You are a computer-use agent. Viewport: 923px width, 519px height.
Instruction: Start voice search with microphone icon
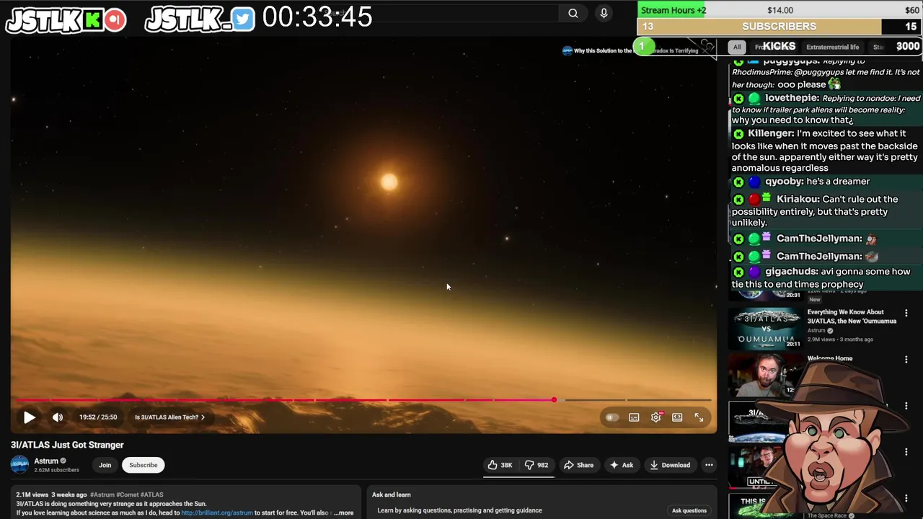click(x=604, y=13)
